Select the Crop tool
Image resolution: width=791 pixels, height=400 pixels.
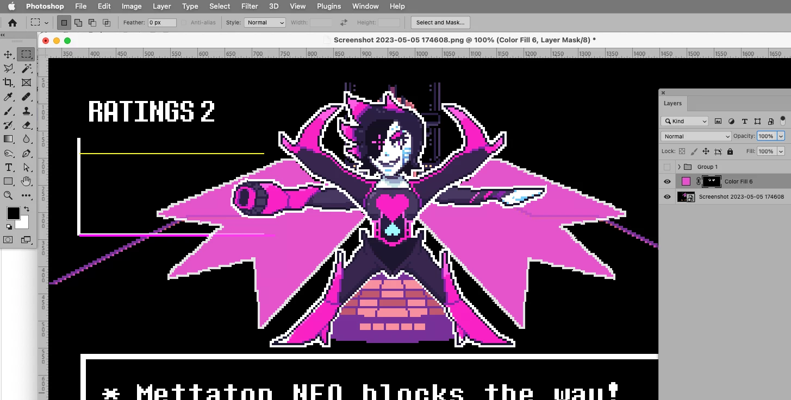click(x=8, y=82)
